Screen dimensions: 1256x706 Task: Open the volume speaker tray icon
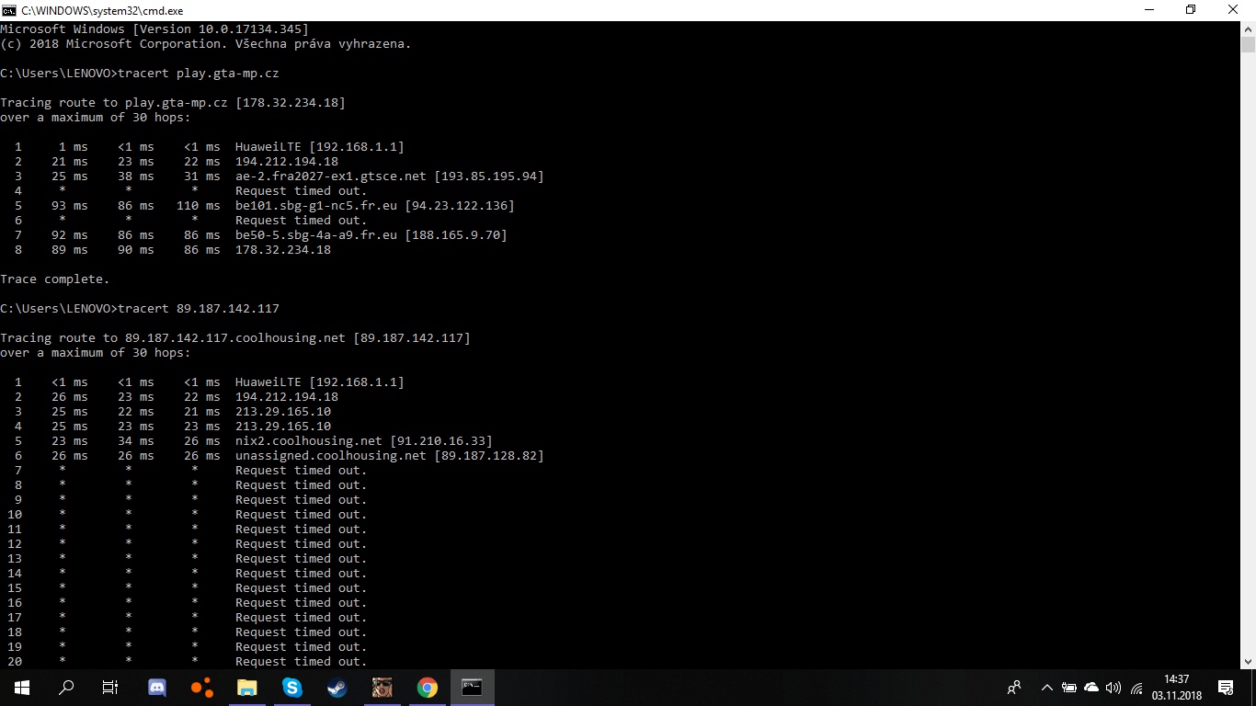coord(1113,688)
